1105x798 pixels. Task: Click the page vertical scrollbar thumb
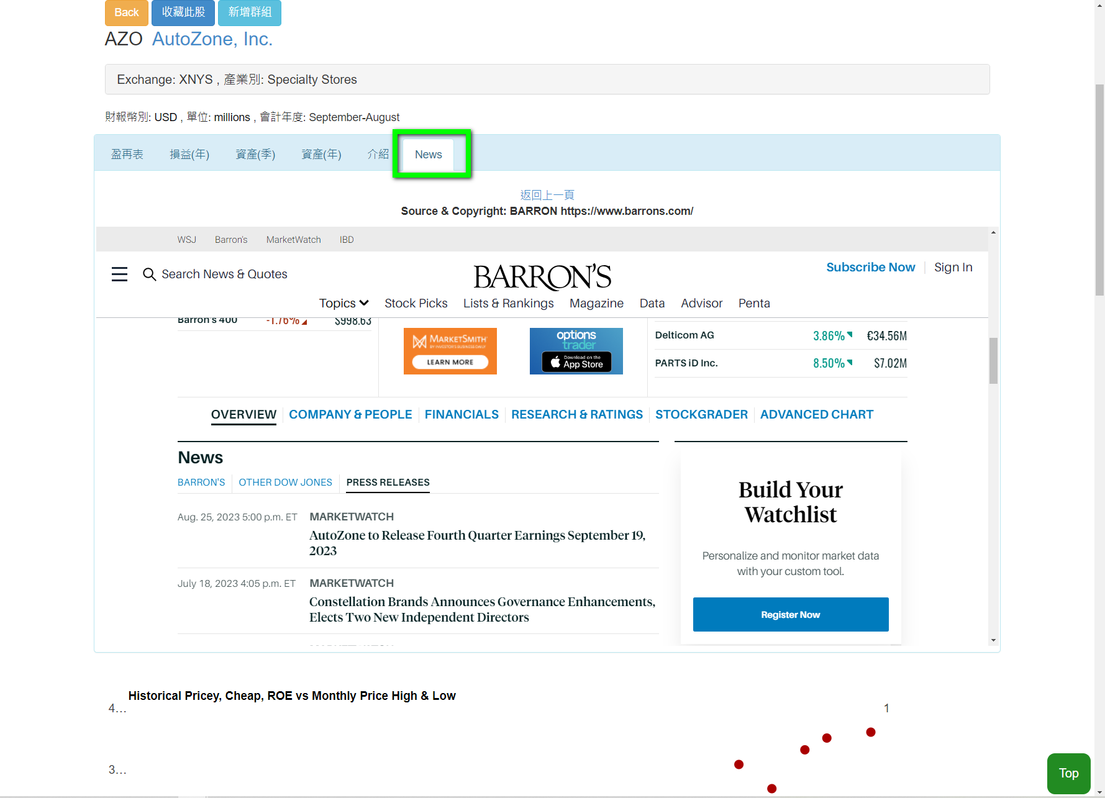(1099, 190)
